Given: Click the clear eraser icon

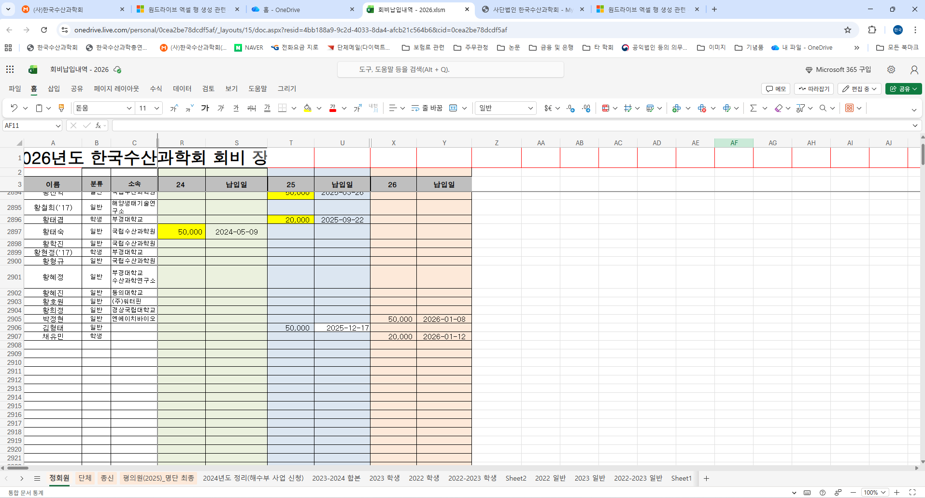Looking at the screenshot, I should [x=779, y=108].
